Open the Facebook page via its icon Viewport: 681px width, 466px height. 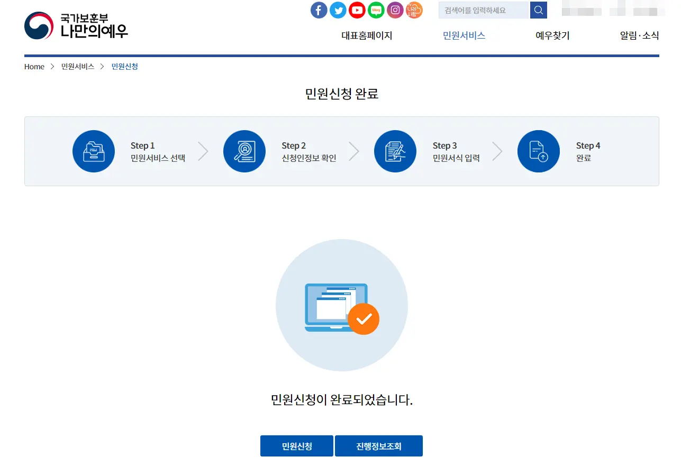tap(319, 10)
